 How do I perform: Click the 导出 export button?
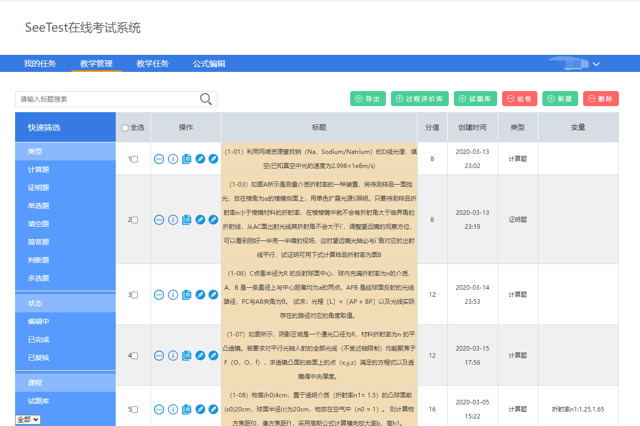[x=368, y=99]
